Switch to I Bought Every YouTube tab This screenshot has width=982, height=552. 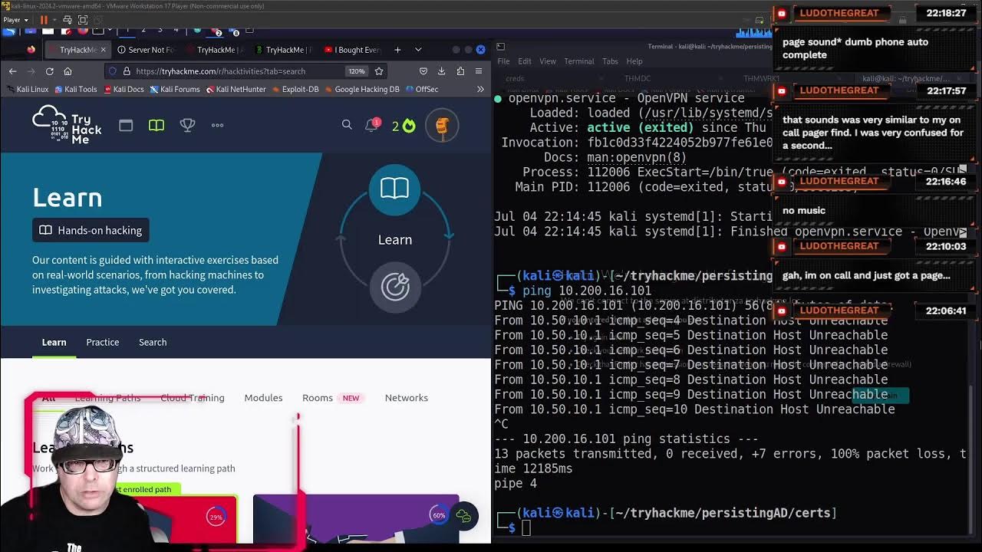coord(352,50)
